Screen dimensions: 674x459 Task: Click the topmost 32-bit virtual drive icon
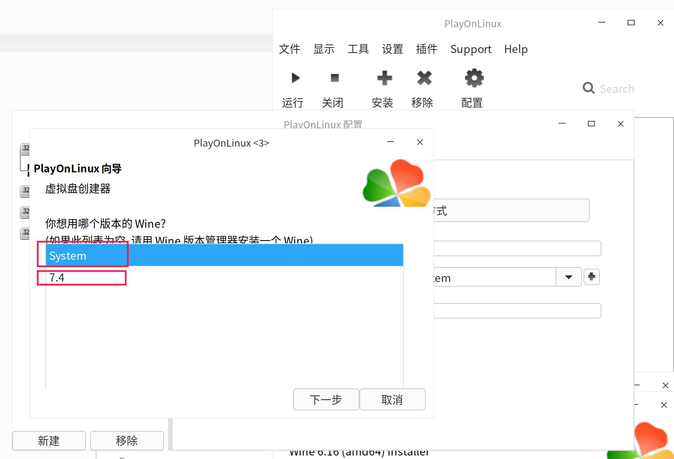tap(26, 148)
